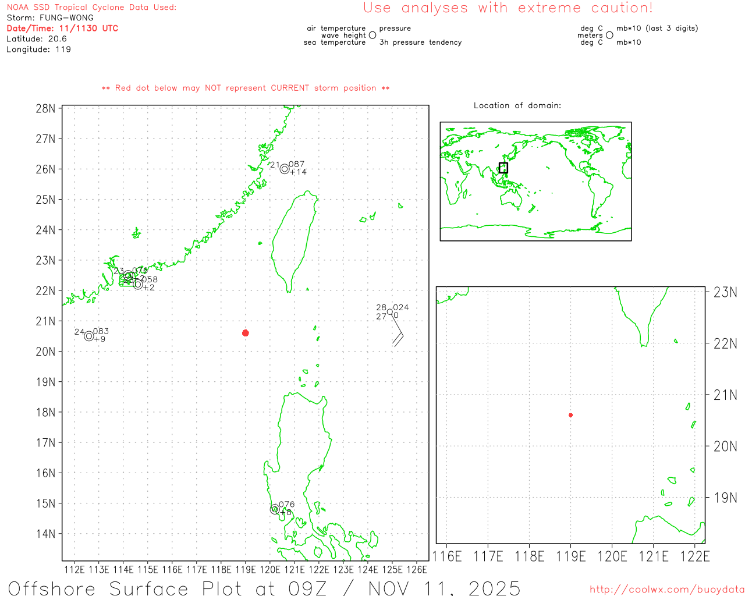Click the Date/Time 11/1130 UTC text

click(62, 28)
